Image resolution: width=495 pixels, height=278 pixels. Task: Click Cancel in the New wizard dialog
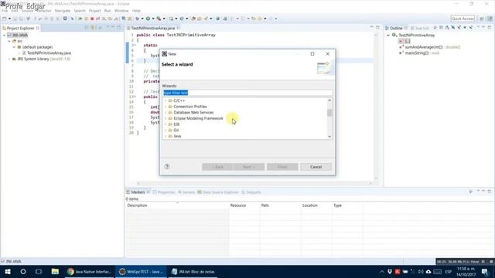click(x=316, y=167)
